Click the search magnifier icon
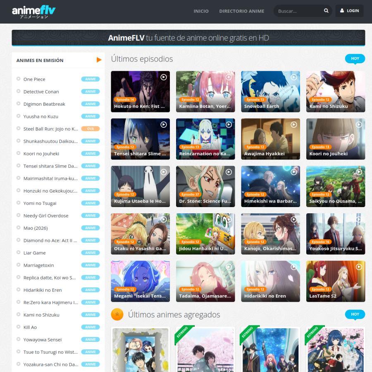The height and width of the screenshot is (372, 372). pyautogui.click(x=326, y=11)
